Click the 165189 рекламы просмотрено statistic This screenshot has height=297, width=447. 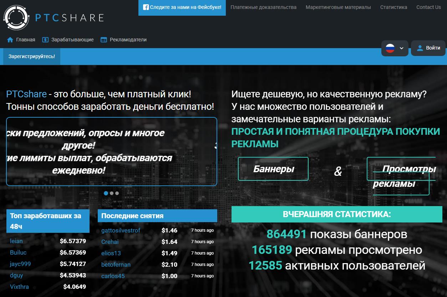pos(337,250)
